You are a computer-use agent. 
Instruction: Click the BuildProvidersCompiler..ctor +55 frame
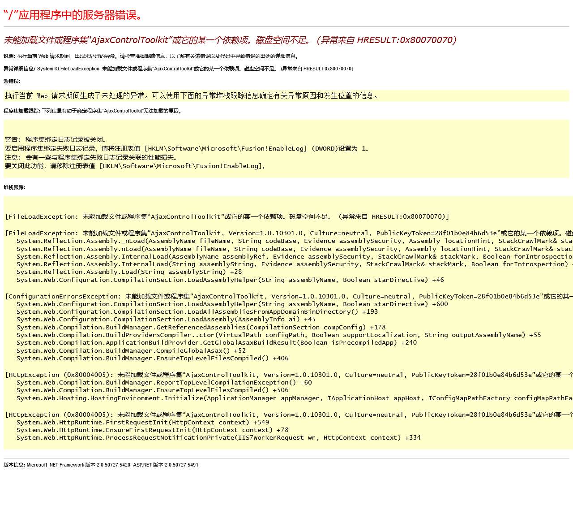(x=279, y=335)
